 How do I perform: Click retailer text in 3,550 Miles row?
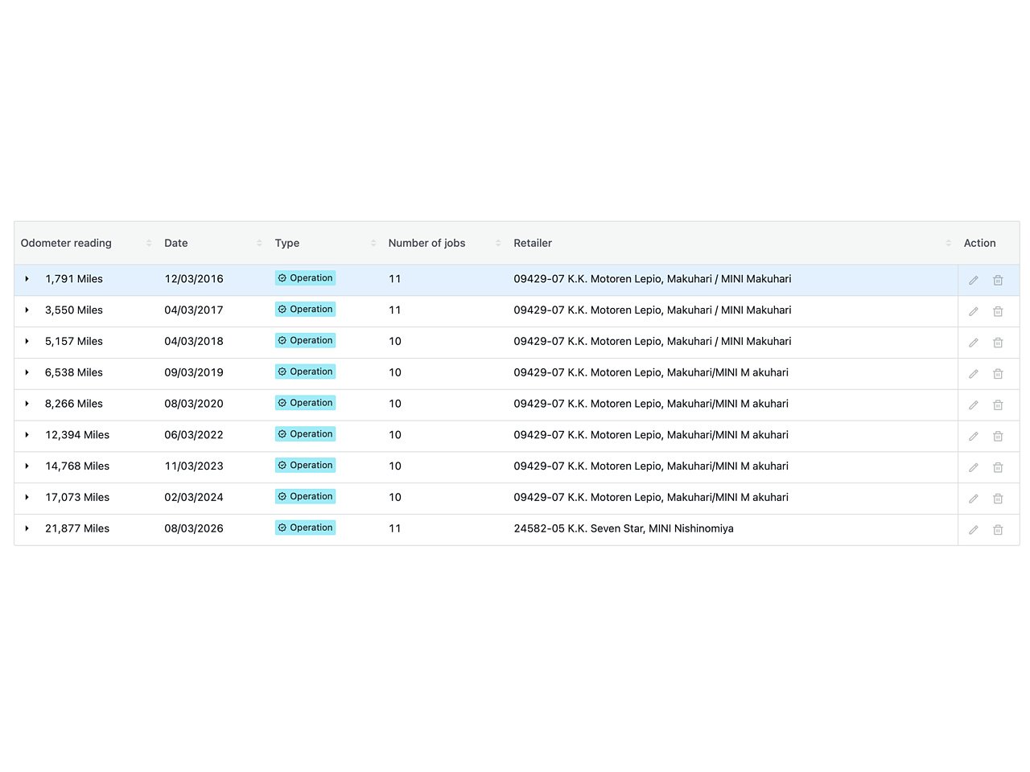653,310
